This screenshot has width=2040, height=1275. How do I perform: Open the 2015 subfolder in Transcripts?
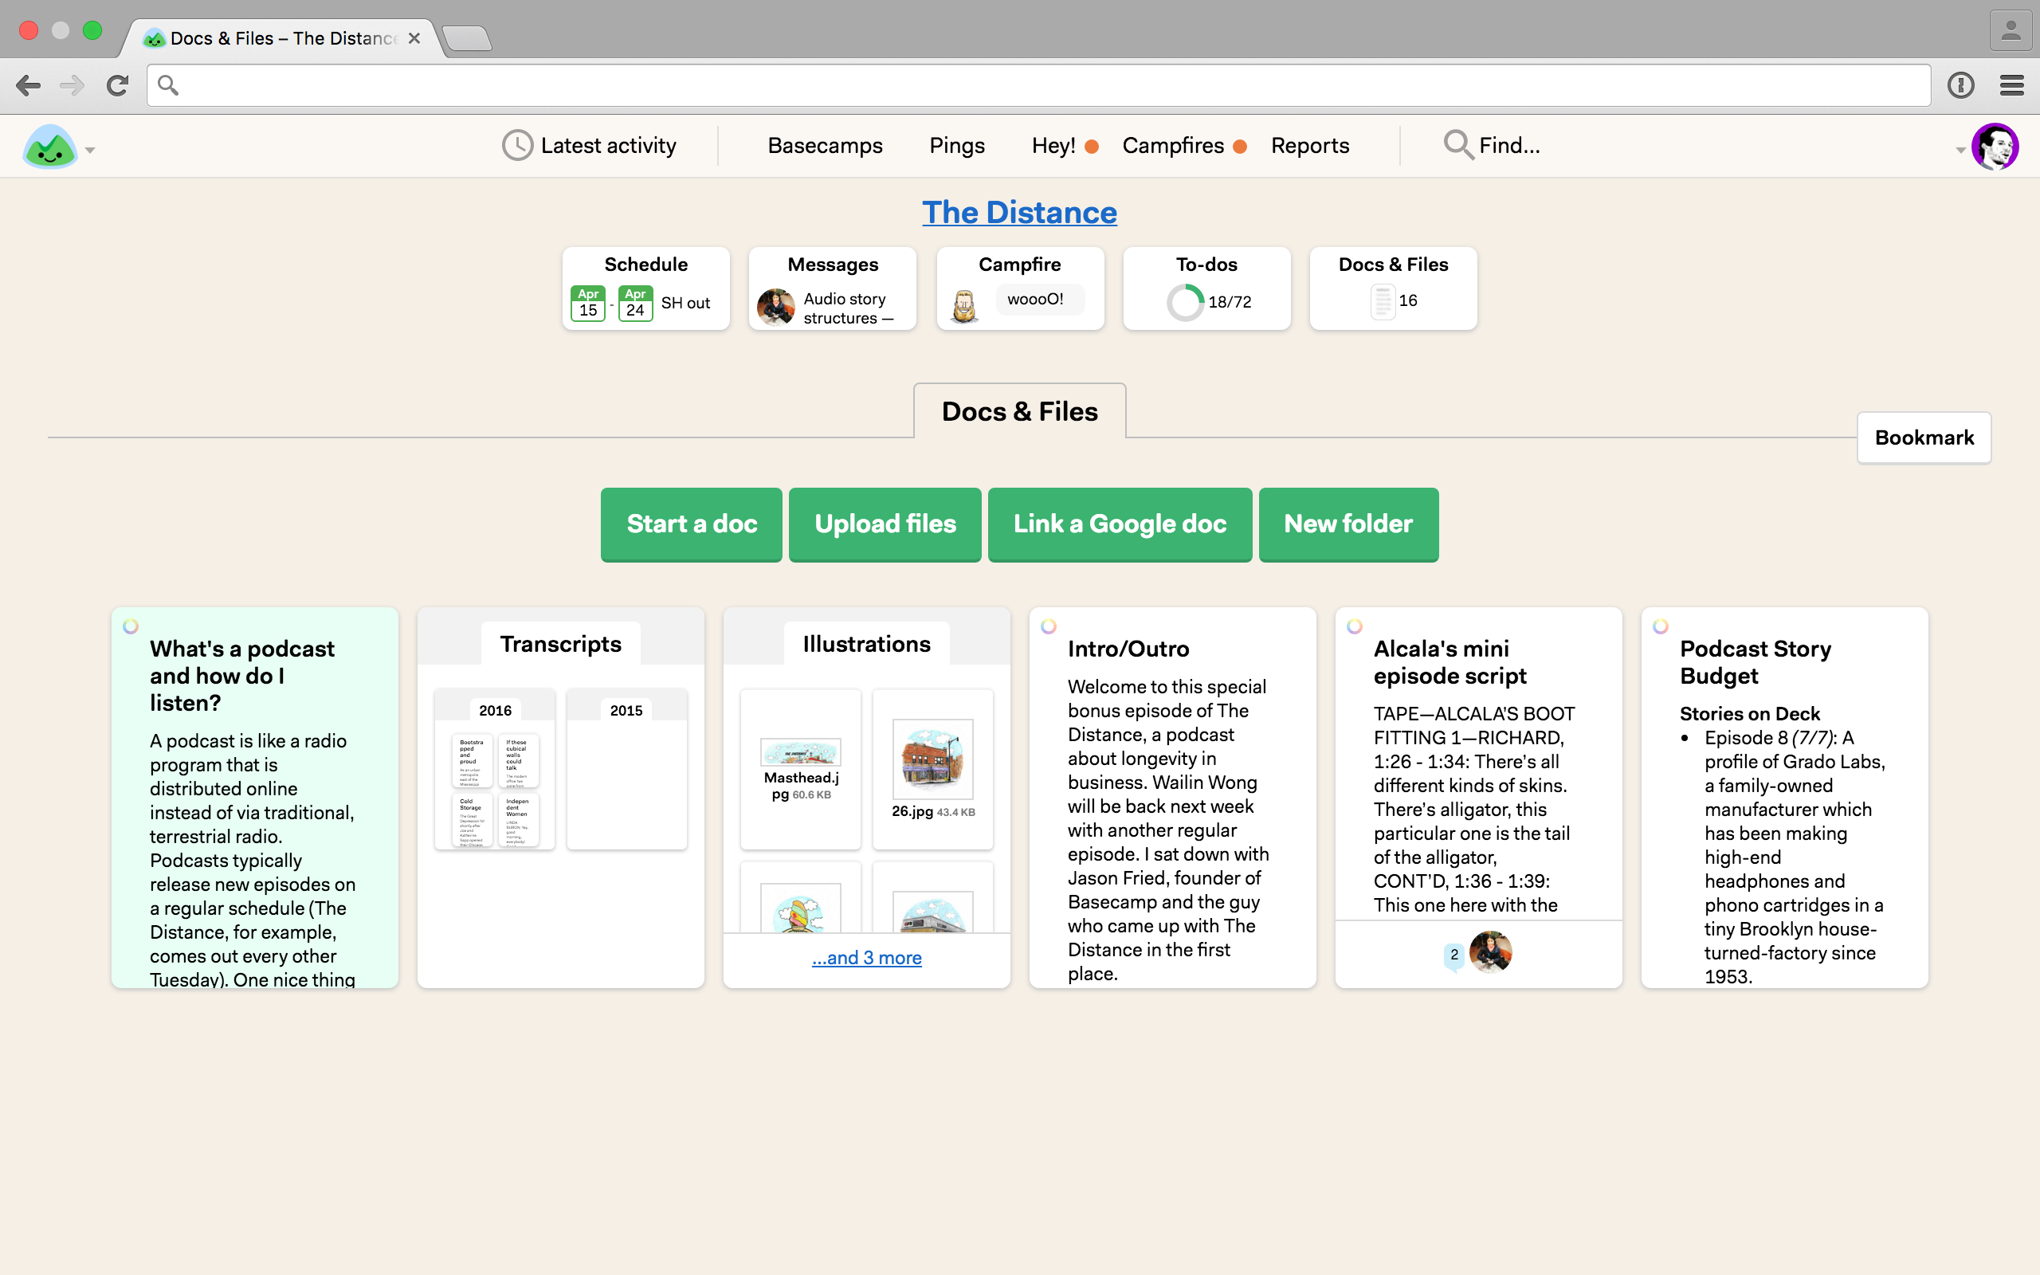(626, 770)
